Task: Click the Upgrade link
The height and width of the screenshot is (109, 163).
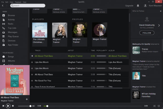Action: click(x=129, y=6)
